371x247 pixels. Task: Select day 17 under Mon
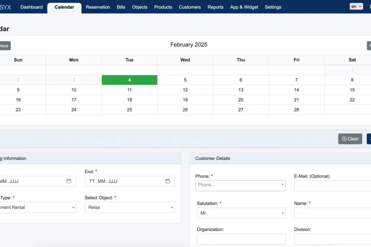pos(74,100)
